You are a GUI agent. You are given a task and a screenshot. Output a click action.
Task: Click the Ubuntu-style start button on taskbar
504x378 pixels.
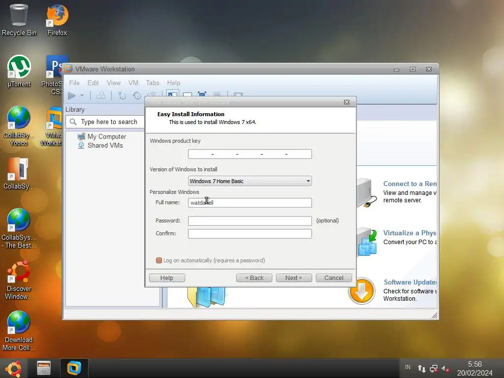point(13,368)
